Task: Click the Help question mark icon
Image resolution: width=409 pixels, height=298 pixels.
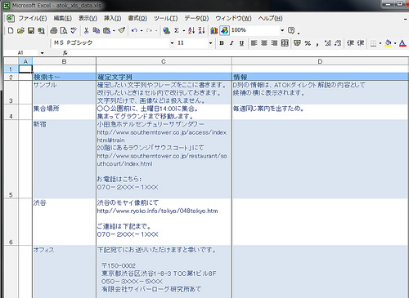Action: [291, 30]
